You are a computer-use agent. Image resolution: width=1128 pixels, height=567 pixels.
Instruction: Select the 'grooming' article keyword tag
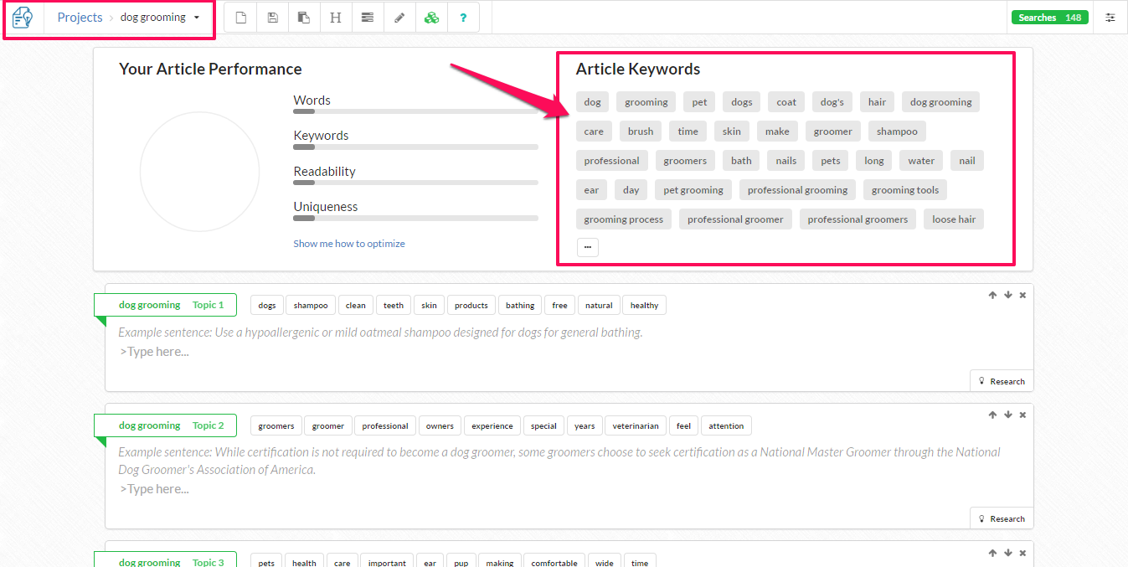[x=646, y=102]
